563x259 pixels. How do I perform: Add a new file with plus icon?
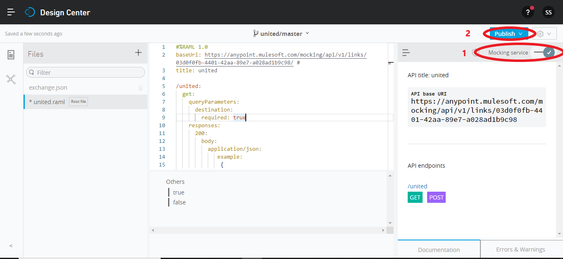pos(138,52)
